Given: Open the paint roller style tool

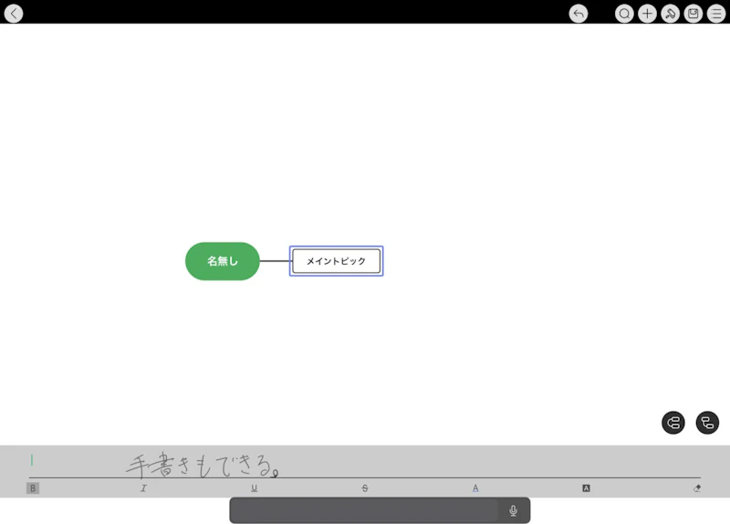Looking at the screenshot, I should (x=671, y=14).
